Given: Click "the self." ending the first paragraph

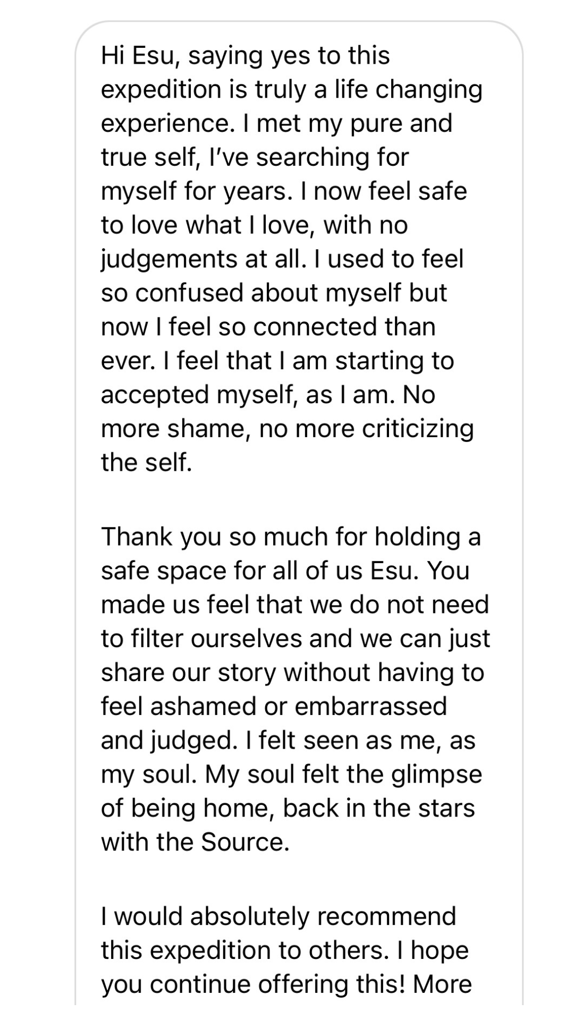Looking at the screenshot, I should pos(146,463).
